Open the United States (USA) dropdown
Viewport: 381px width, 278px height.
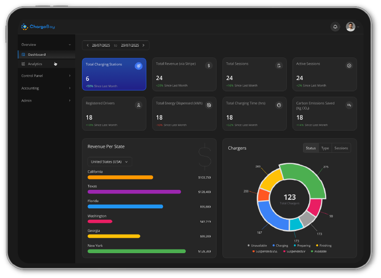[109, 161]
